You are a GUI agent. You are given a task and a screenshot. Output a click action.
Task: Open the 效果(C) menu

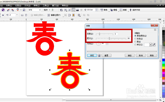pos(9,5)
